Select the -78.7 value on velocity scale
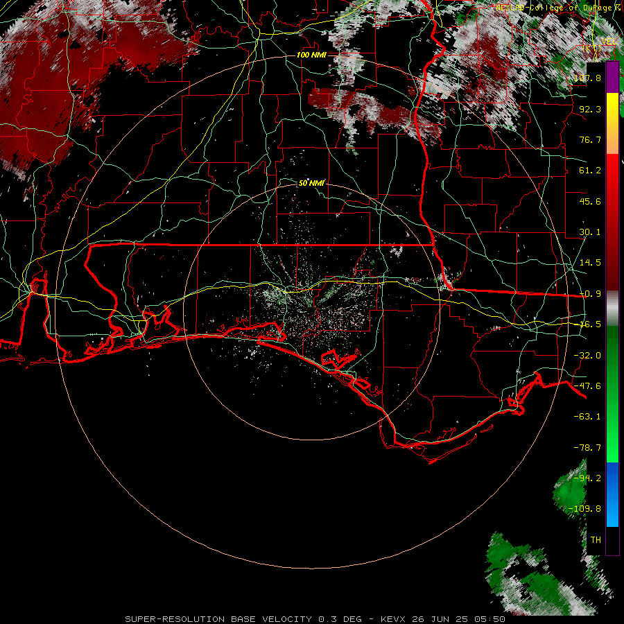The image size is (624, 624). coord(587,448)
